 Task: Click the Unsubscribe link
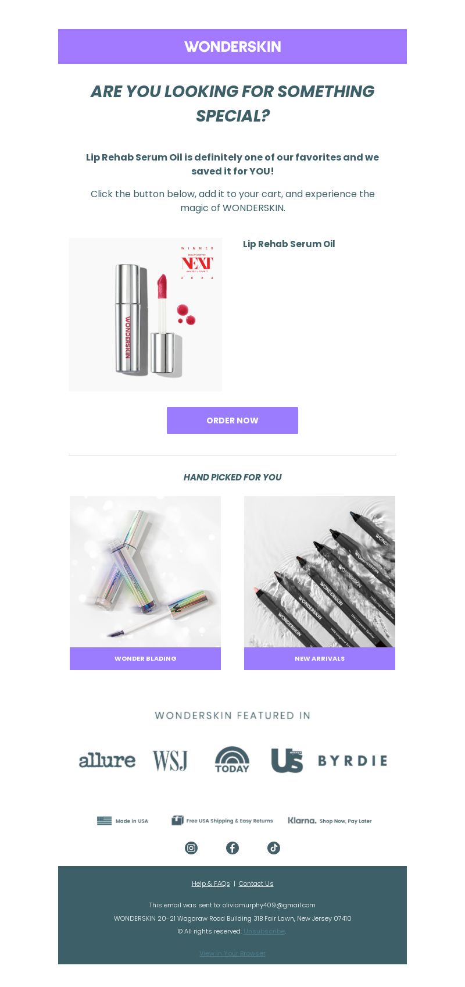coord(264,931)
